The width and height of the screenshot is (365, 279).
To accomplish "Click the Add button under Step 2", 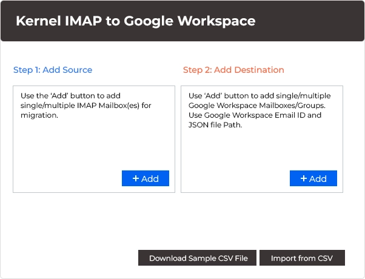I will (313, 178).
